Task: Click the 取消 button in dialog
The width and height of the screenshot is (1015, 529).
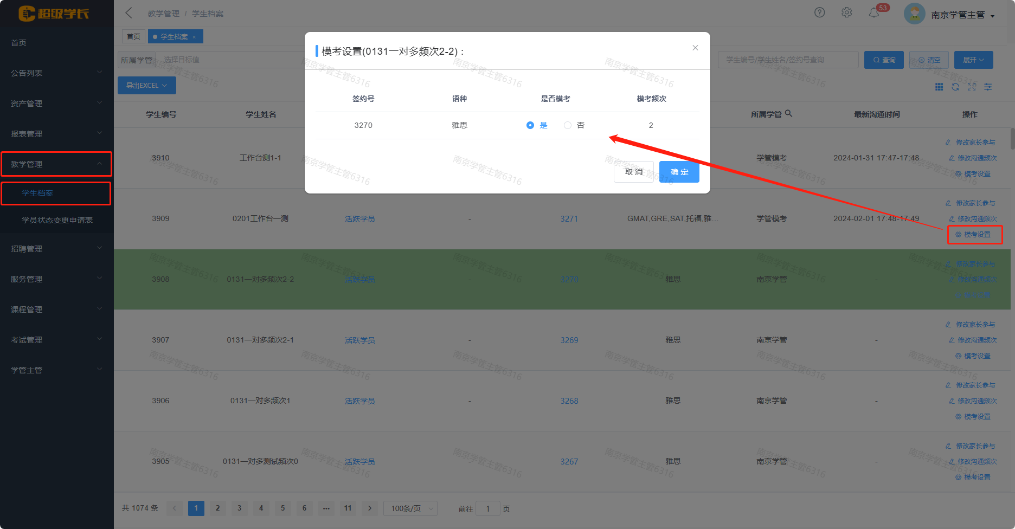Action: (x=633, y=172)
